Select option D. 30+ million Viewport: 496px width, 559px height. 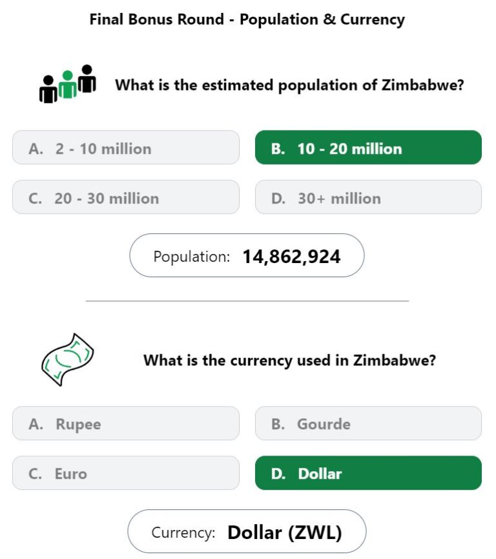368,197
